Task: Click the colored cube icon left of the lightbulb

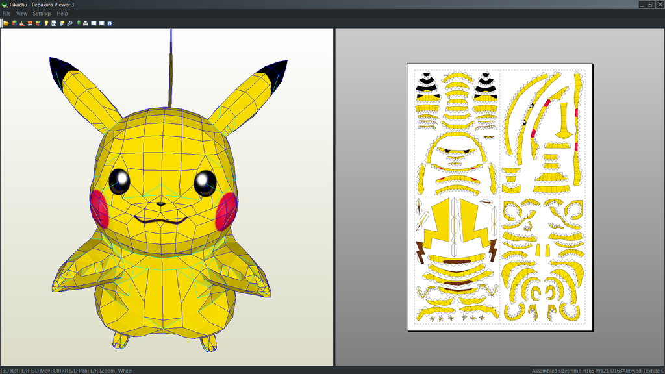Action: (x=38, y=23)
